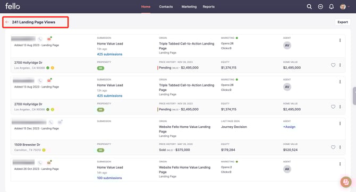This screenshot has width=356, height=192.
Task: Open user avatar account dropdown
Action: click(344, 6)
